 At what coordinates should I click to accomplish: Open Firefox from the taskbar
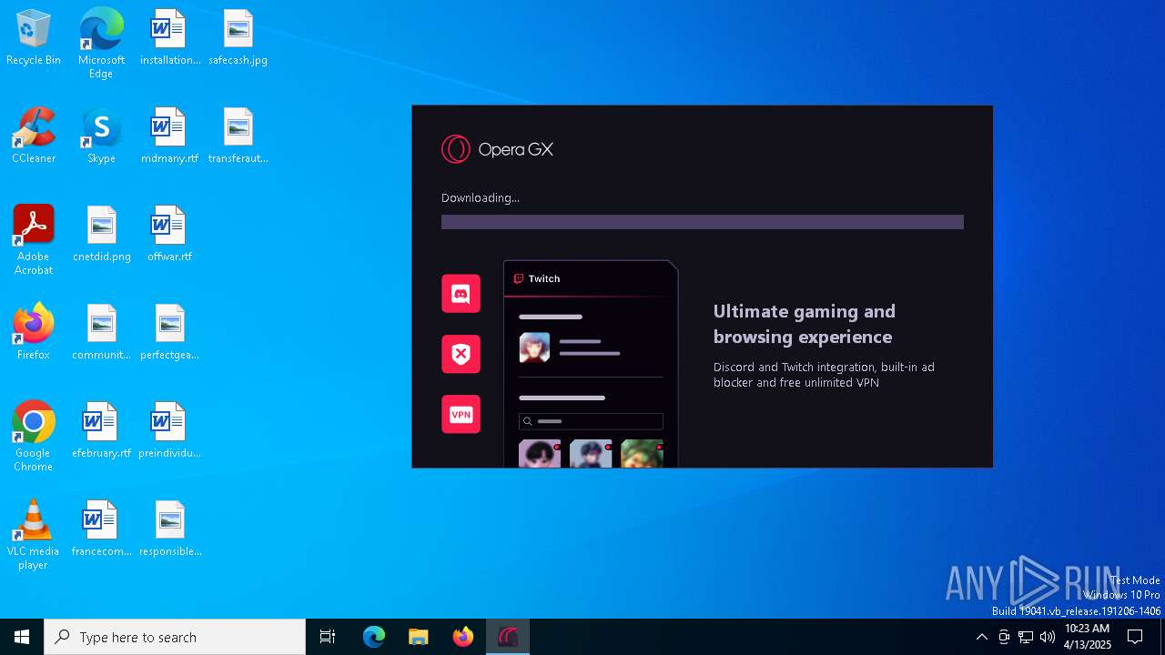[x=462, y=637]
